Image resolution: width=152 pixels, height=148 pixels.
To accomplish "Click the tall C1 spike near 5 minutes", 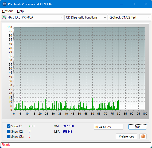I will (20, 102).
